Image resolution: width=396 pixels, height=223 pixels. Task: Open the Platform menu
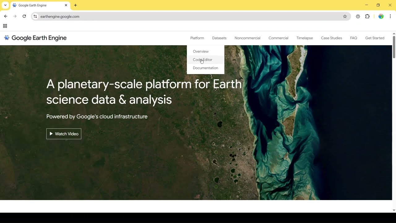click(x=197, y=38)
